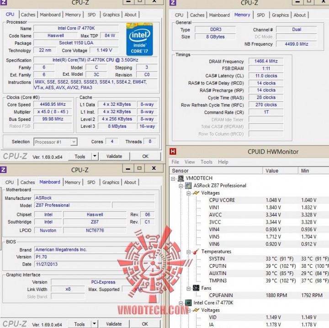The image size is (329, 328).
Task: Collapse the Fans node
Action: point(188,289)
